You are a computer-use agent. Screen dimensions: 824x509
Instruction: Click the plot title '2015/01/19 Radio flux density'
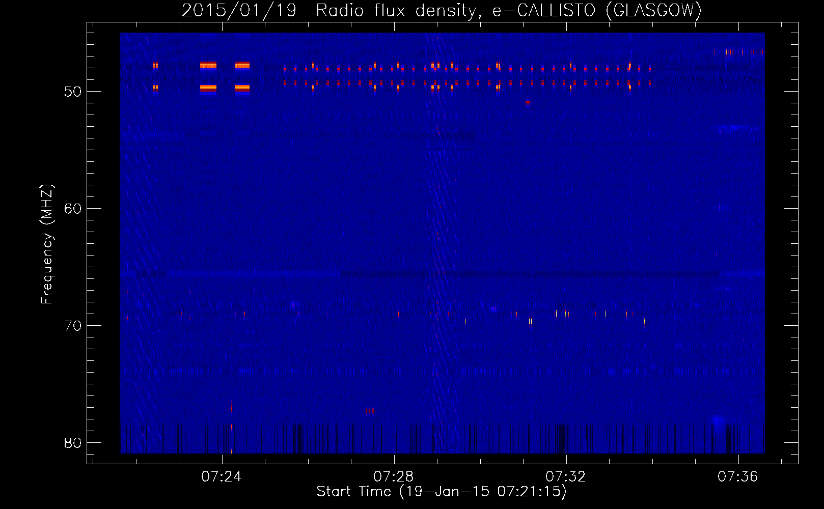pos(331,11)
